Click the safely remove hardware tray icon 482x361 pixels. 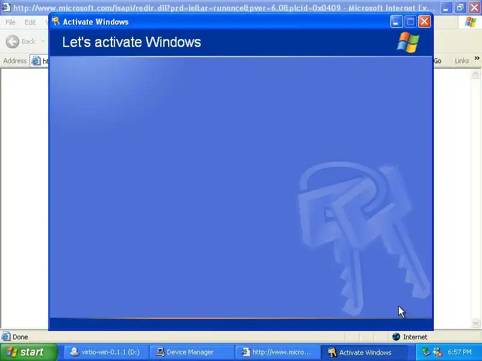click(426, 352)
